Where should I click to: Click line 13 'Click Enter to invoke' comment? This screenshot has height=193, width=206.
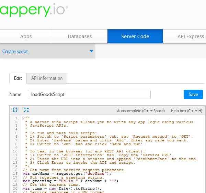click(80, 163)
